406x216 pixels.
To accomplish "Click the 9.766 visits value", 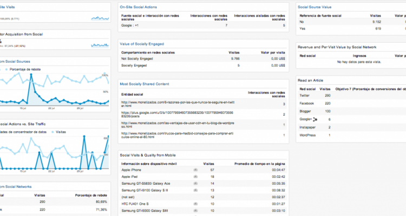I will coord(235,59).
